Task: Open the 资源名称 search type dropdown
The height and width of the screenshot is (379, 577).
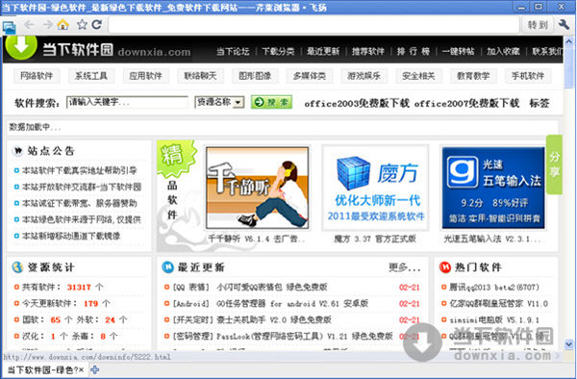Action: 219,102
